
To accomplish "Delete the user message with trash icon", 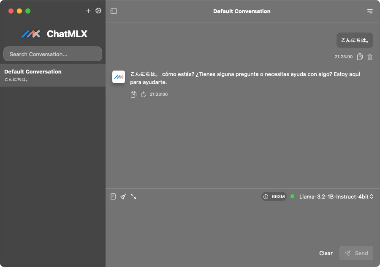I will pyautogui.click(x=370, y=57).
